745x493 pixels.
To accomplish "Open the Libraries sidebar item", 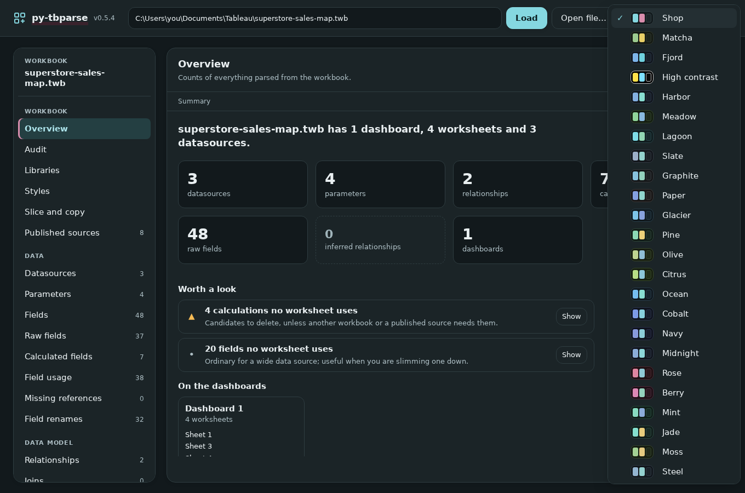I will [x=84, y=170].
